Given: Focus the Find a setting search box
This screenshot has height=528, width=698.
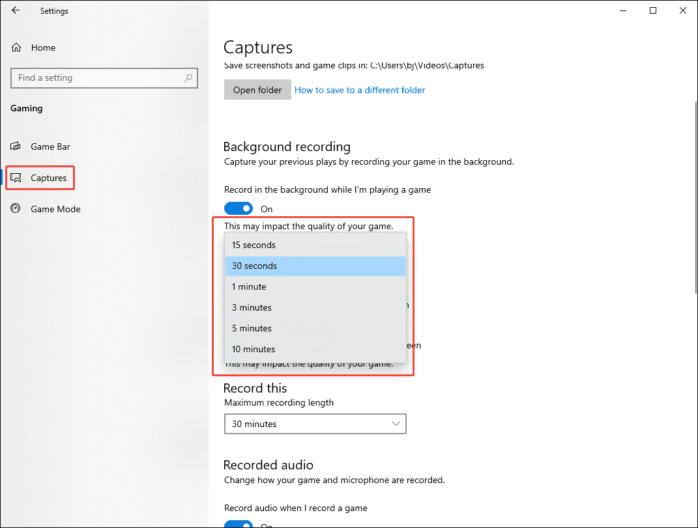Looking at the screenshot, I should (x=104, y=78).
